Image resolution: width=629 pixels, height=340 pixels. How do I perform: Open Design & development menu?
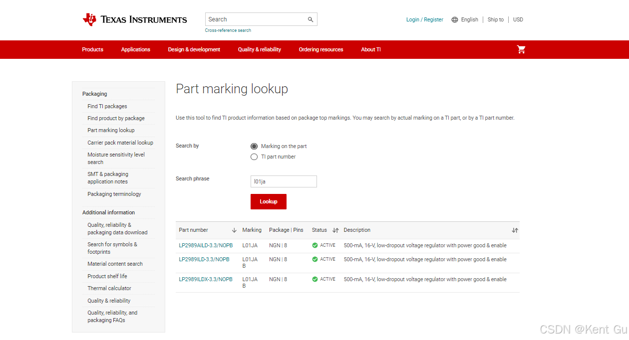click(x=194, y=49)
